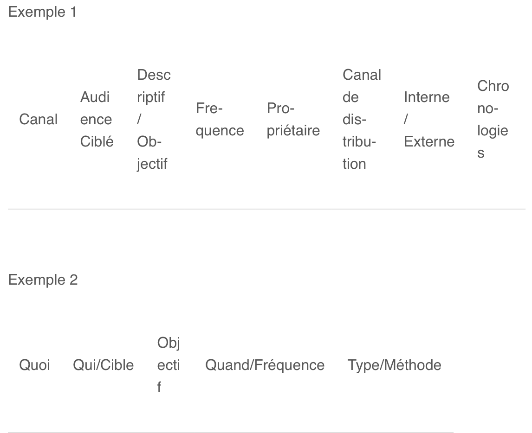This screenshot has width=532, height=433.
Task: Click the divider line under first table
Action: pos(266,209)
